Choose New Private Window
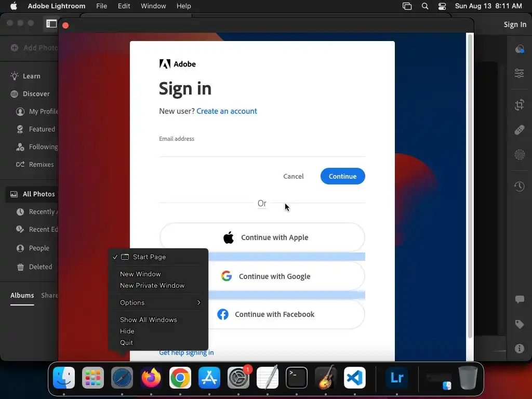532x399 pixels. click(152, 285)
